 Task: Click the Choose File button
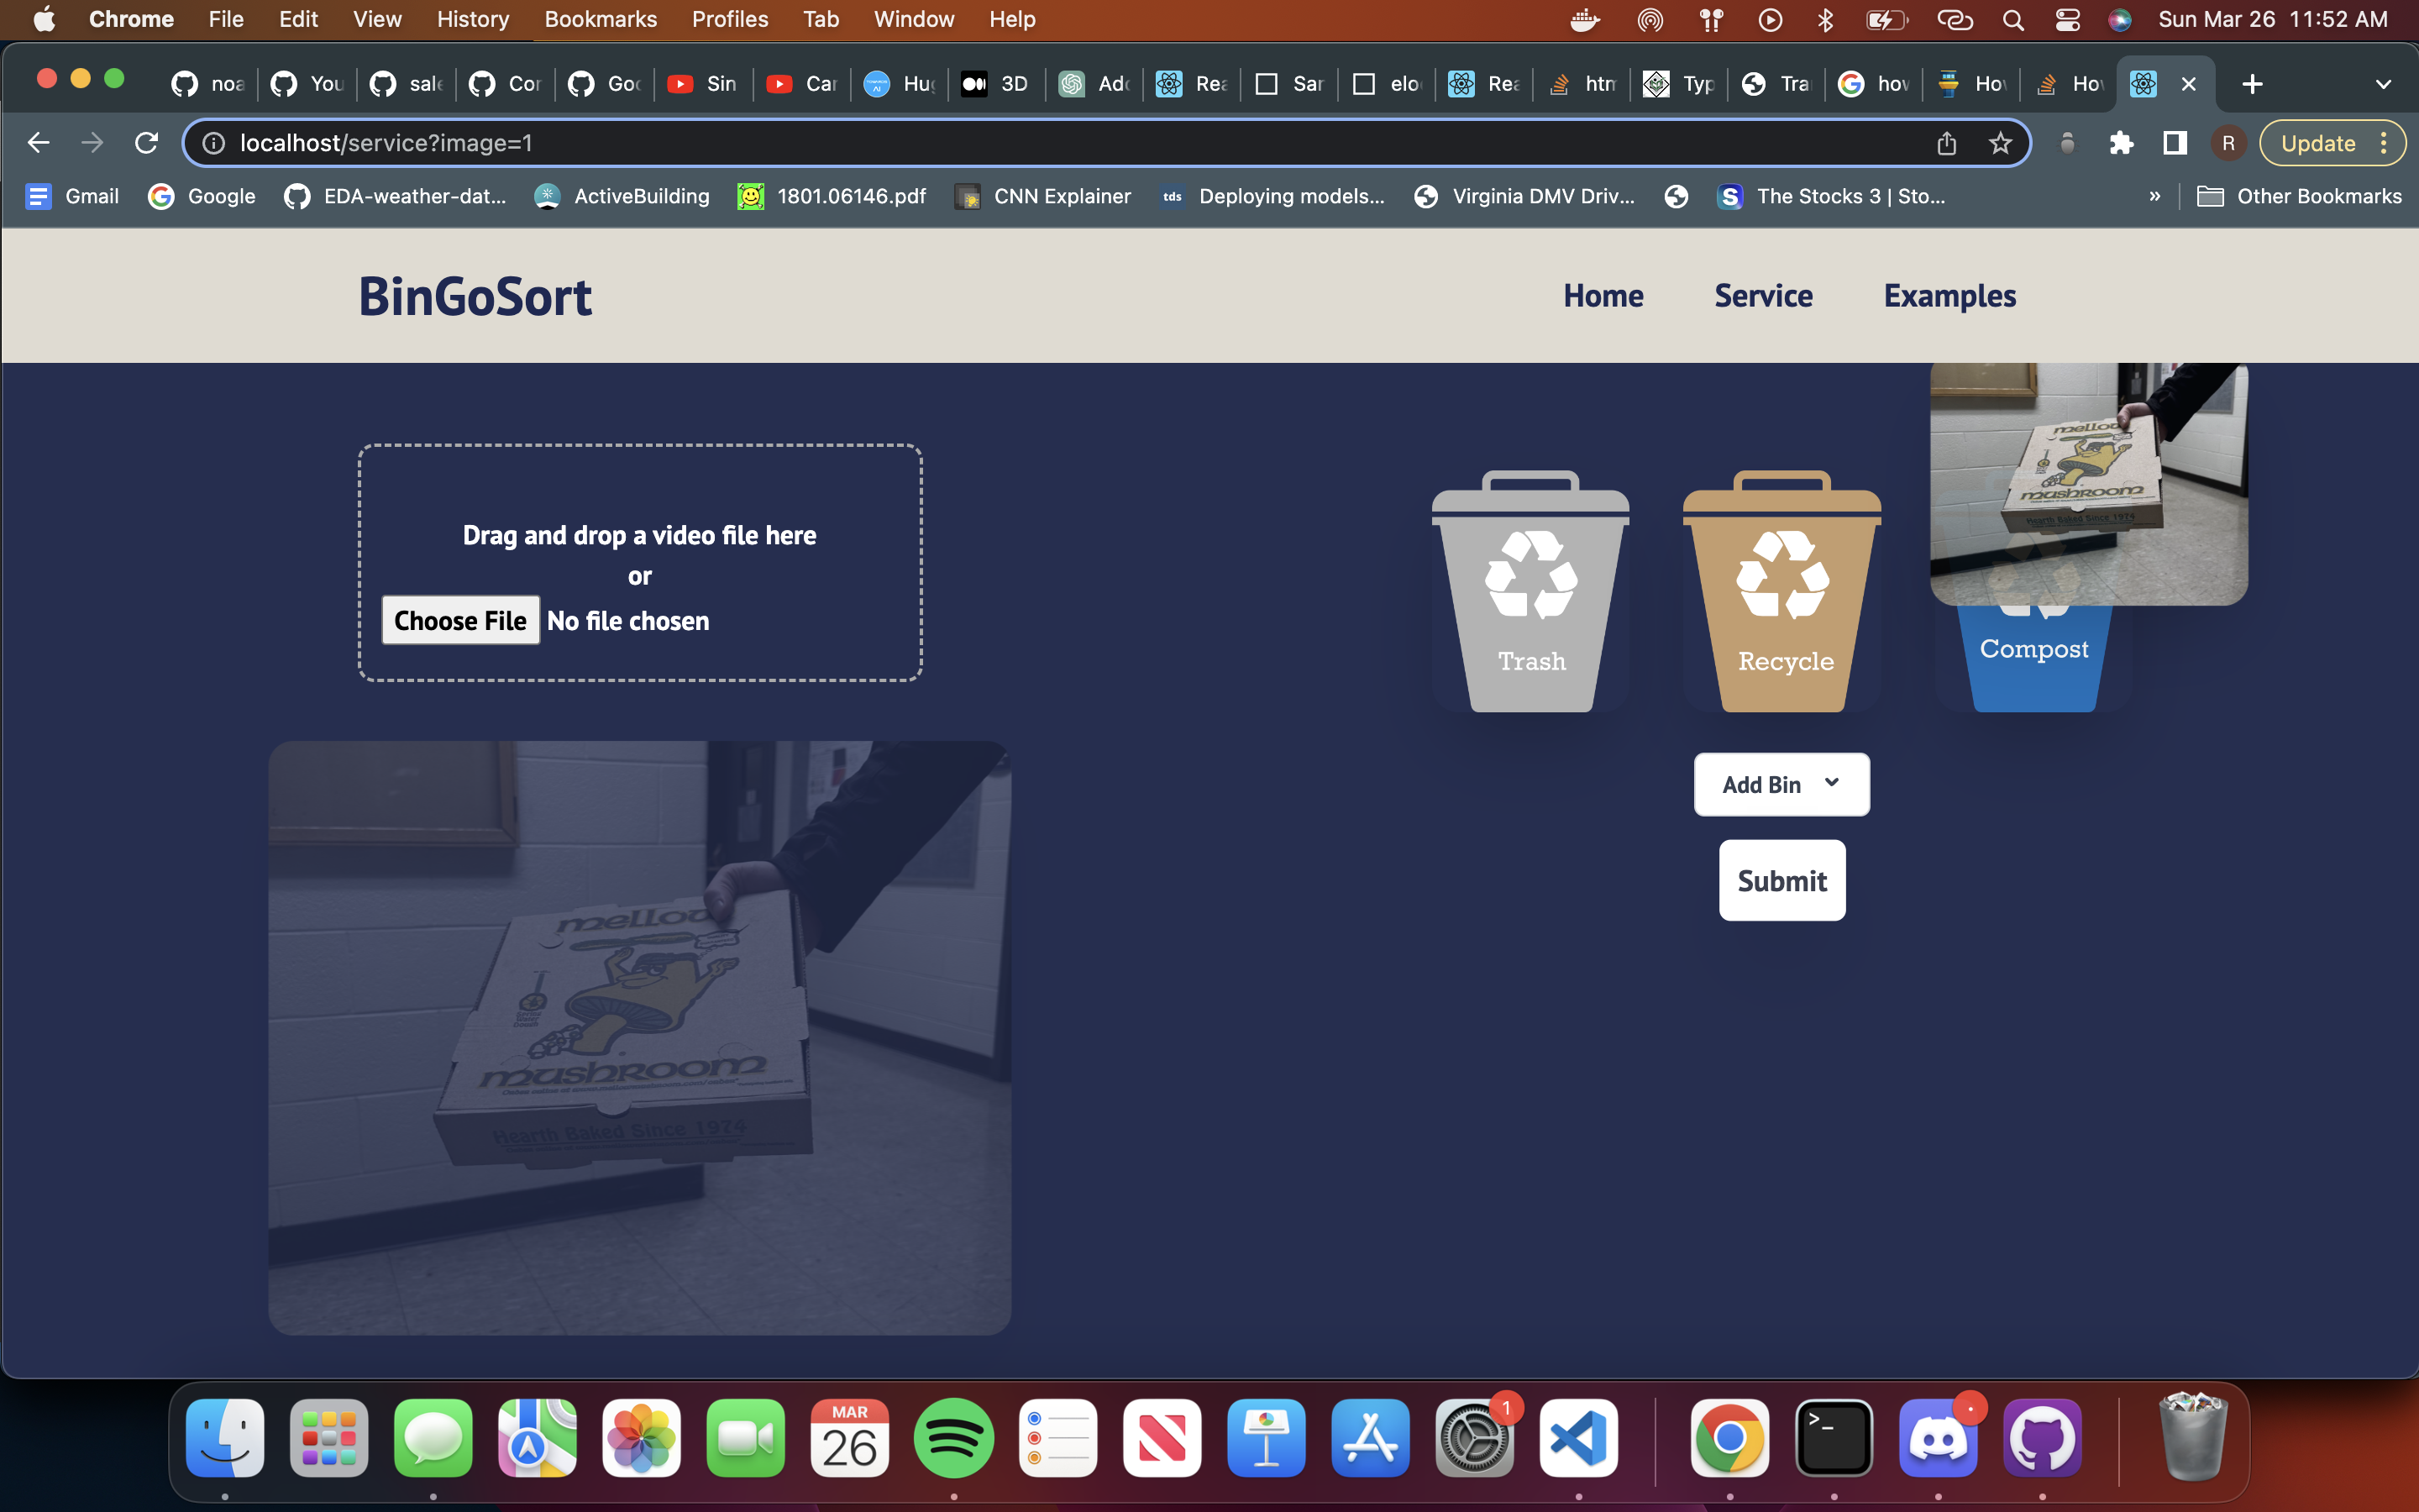pos(459,620)
